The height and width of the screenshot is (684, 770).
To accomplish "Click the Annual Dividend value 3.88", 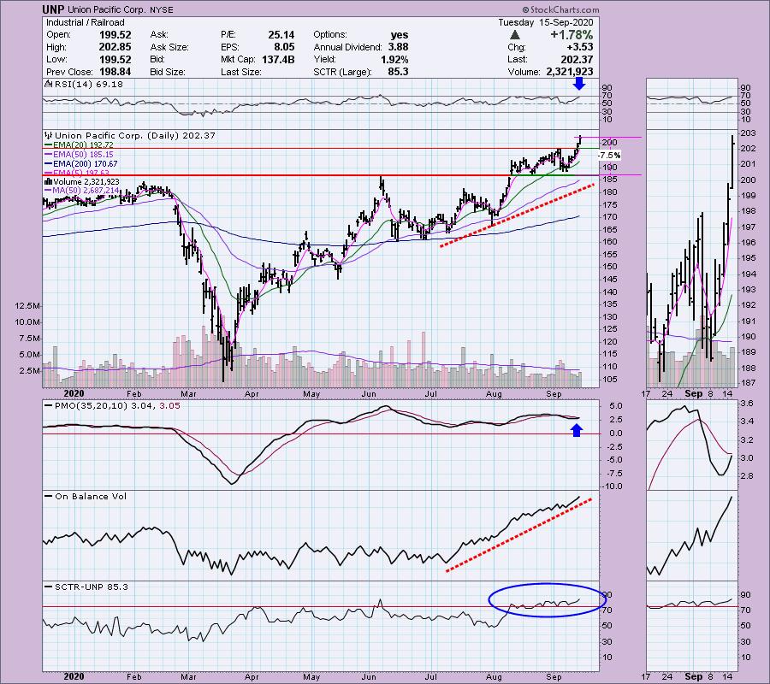I will [398, 47].
